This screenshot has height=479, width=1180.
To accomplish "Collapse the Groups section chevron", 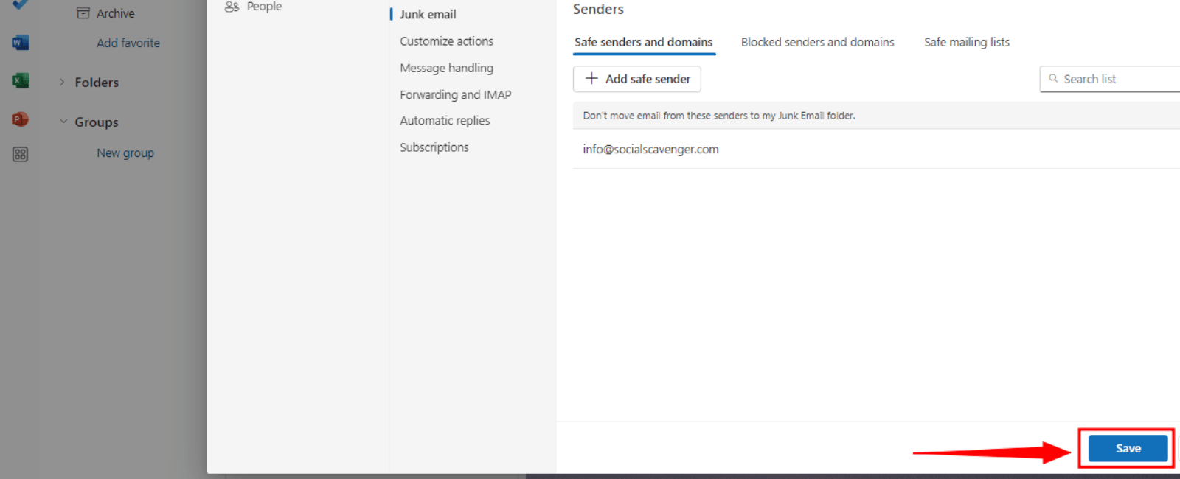I will click(63, 121).
